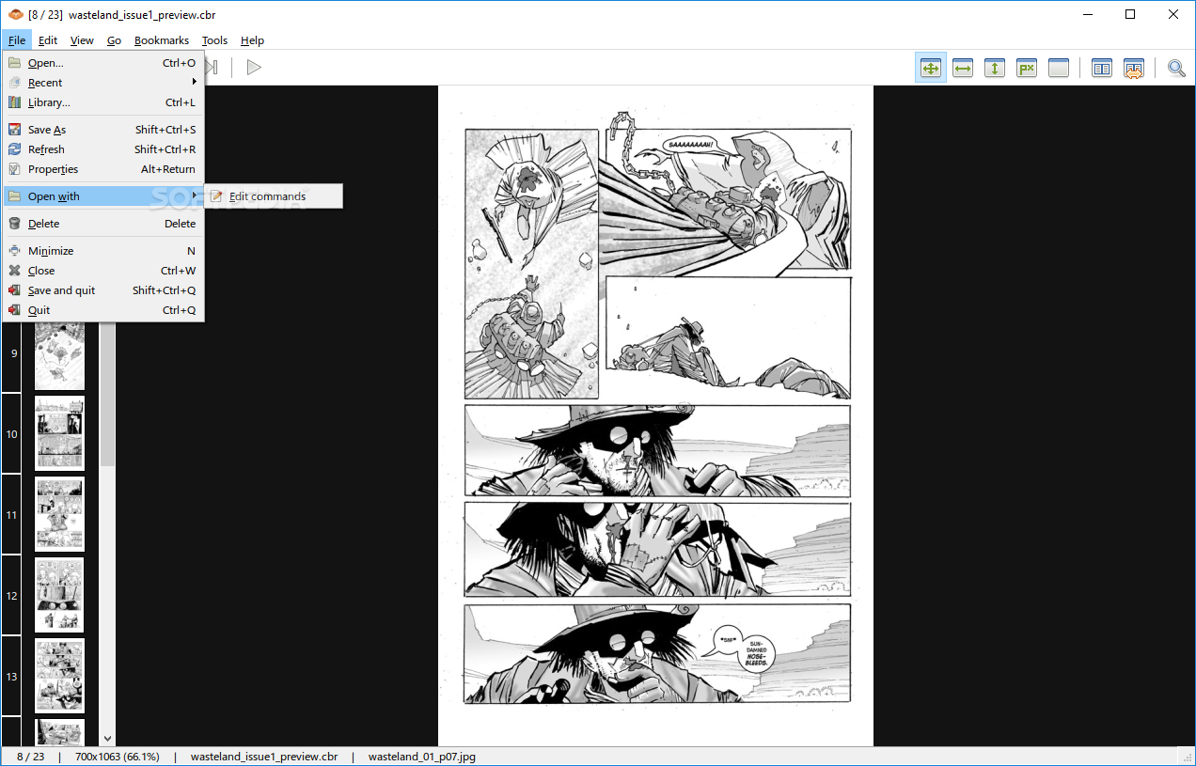1196x766 pixels.
Task: Open the Go menu
Action: point(114,40)
